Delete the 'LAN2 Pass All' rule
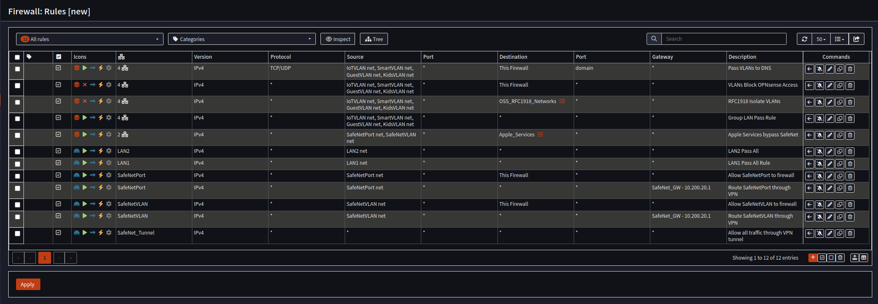878x304 pixels. click(850, 152)
